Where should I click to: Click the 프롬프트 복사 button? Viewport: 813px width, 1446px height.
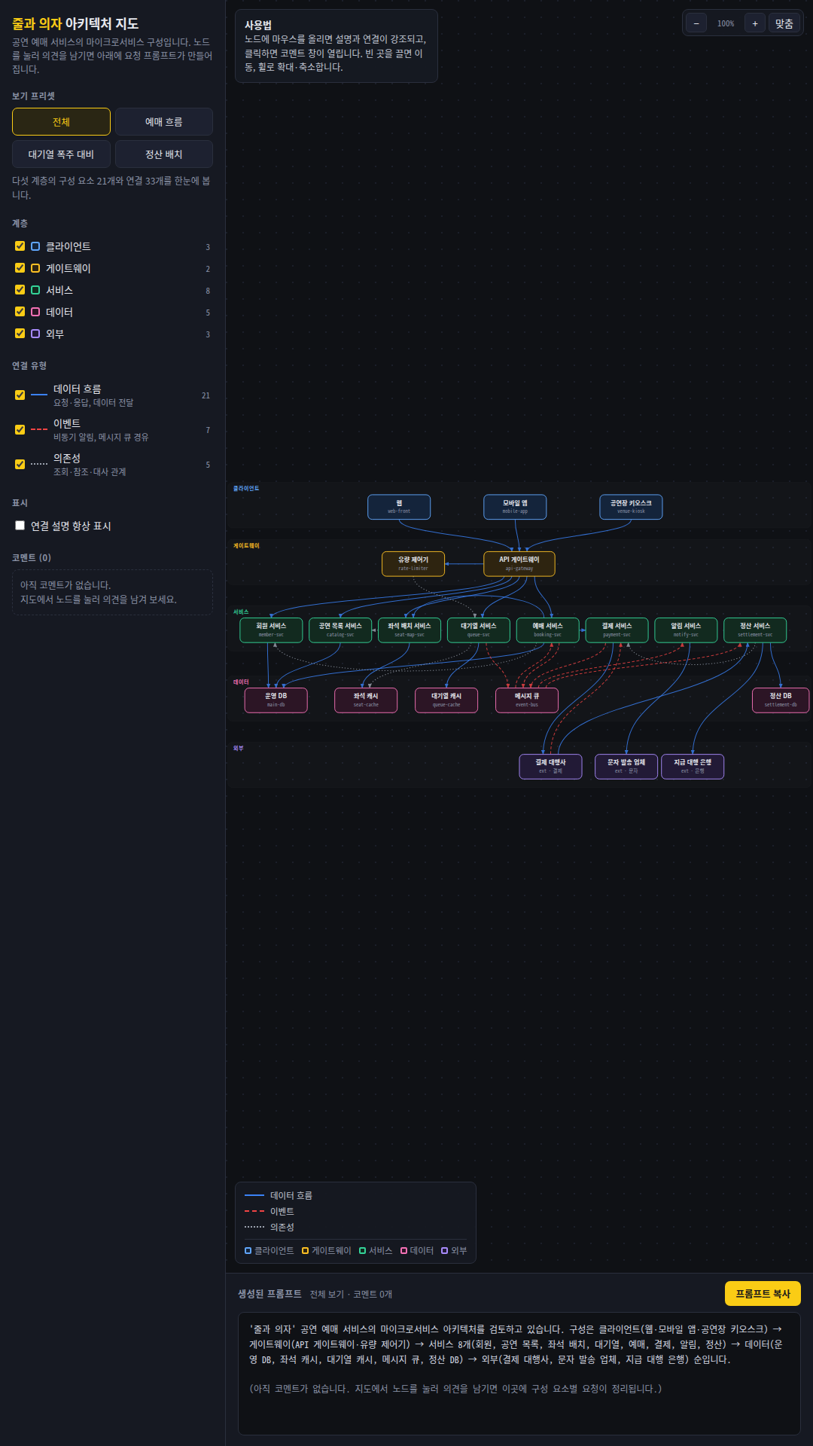click(x=763, y=1294)
